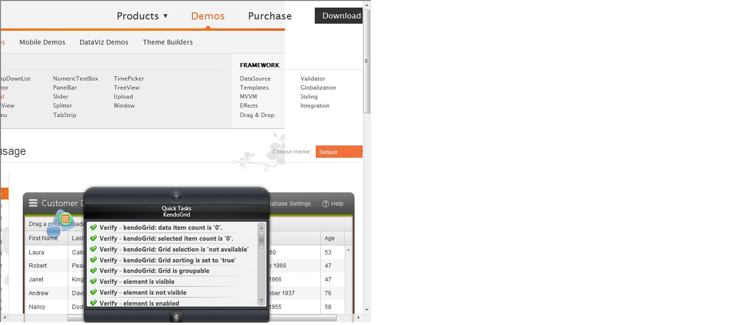Viewport: 730px width, 325px height.
Task: Open the Drag & Drop framework link
Action: point(257,115)
